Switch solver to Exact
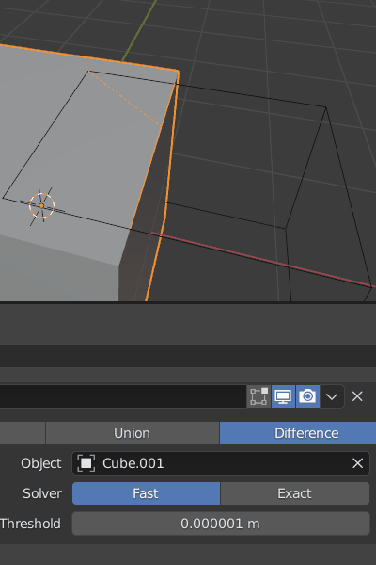The height and width of the screenshot is (565, 376). click(x=294, y=493)
